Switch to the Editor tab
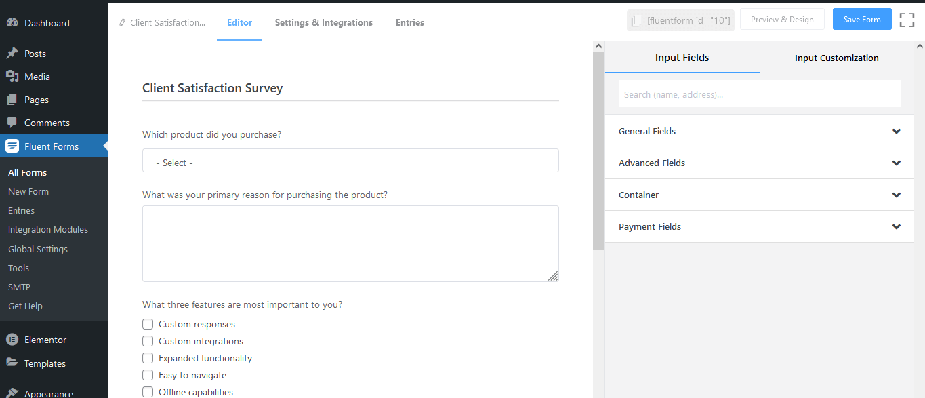 pos(239,22)
